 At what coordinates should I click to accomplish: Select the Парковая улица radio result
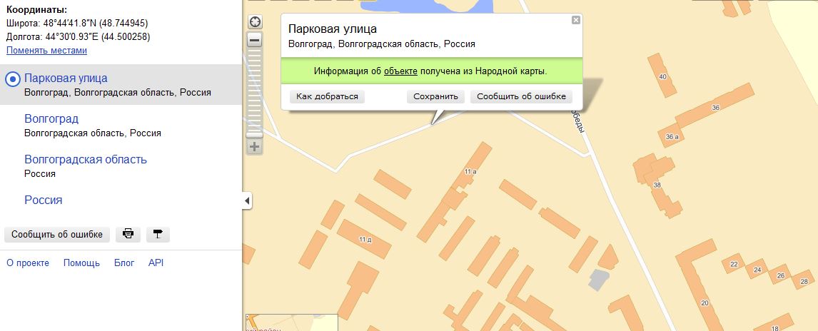coord(13,79)
